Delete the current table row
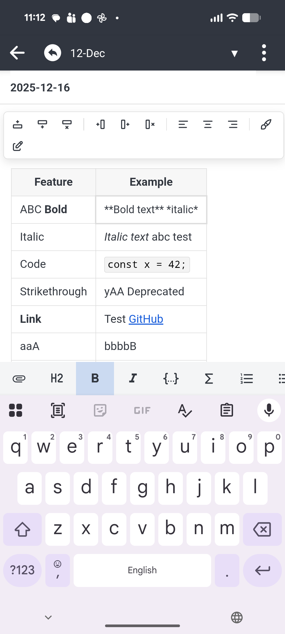285x634 pixels. [x=67, y=124]
